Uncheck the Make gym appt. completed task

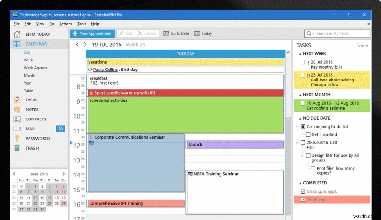(303, 191)
